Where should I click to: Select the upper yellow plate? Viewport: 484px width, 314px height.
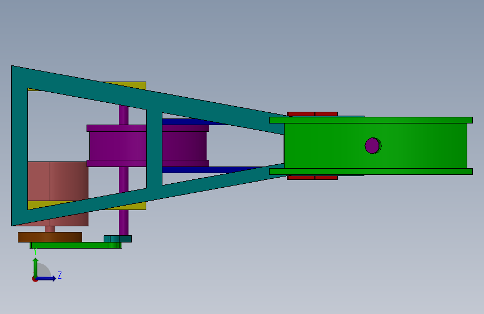[130, 85]
